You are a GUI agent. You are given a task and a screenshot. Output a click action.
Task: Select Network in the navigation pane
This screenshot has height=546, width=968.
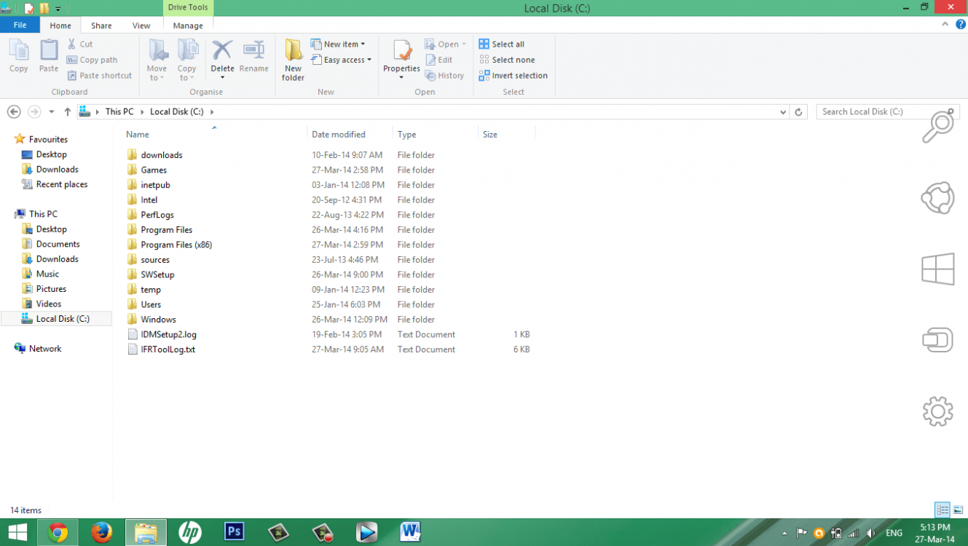click(x=45, y=349)
